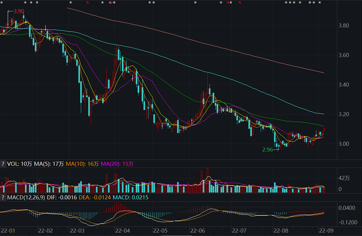
Task: Select the last star marker above 22-09
Action: pyautogui.click(x=320, y=3)
